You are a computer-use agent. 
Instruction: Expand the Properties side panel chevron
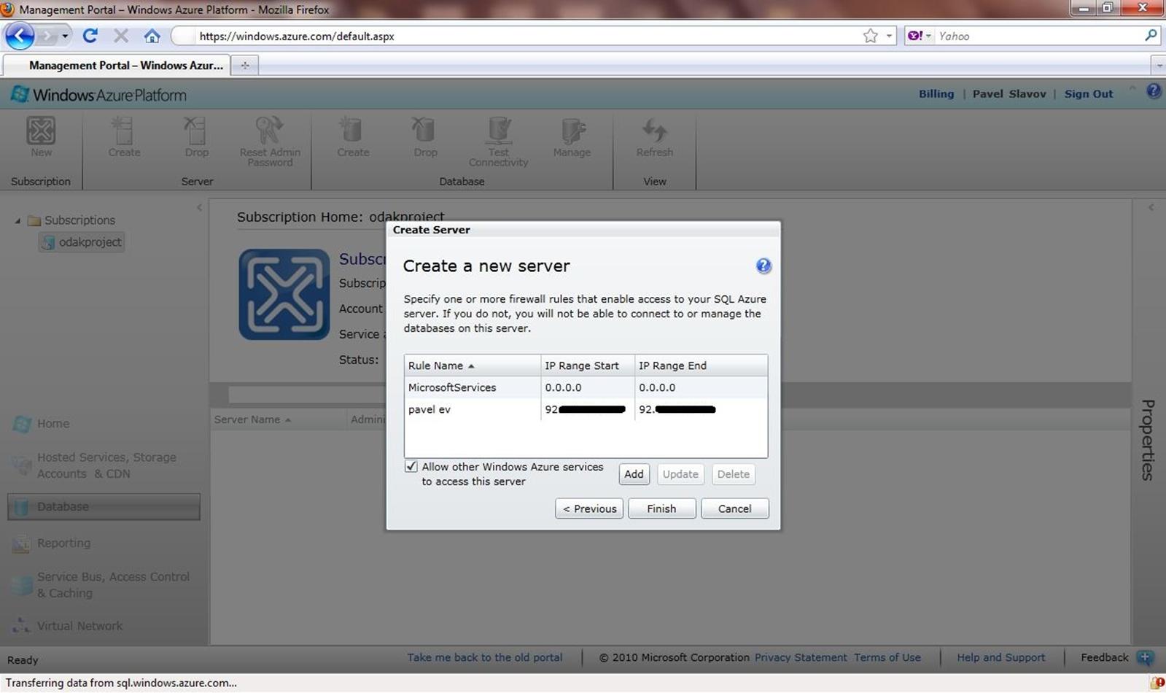coord(1151,208)
